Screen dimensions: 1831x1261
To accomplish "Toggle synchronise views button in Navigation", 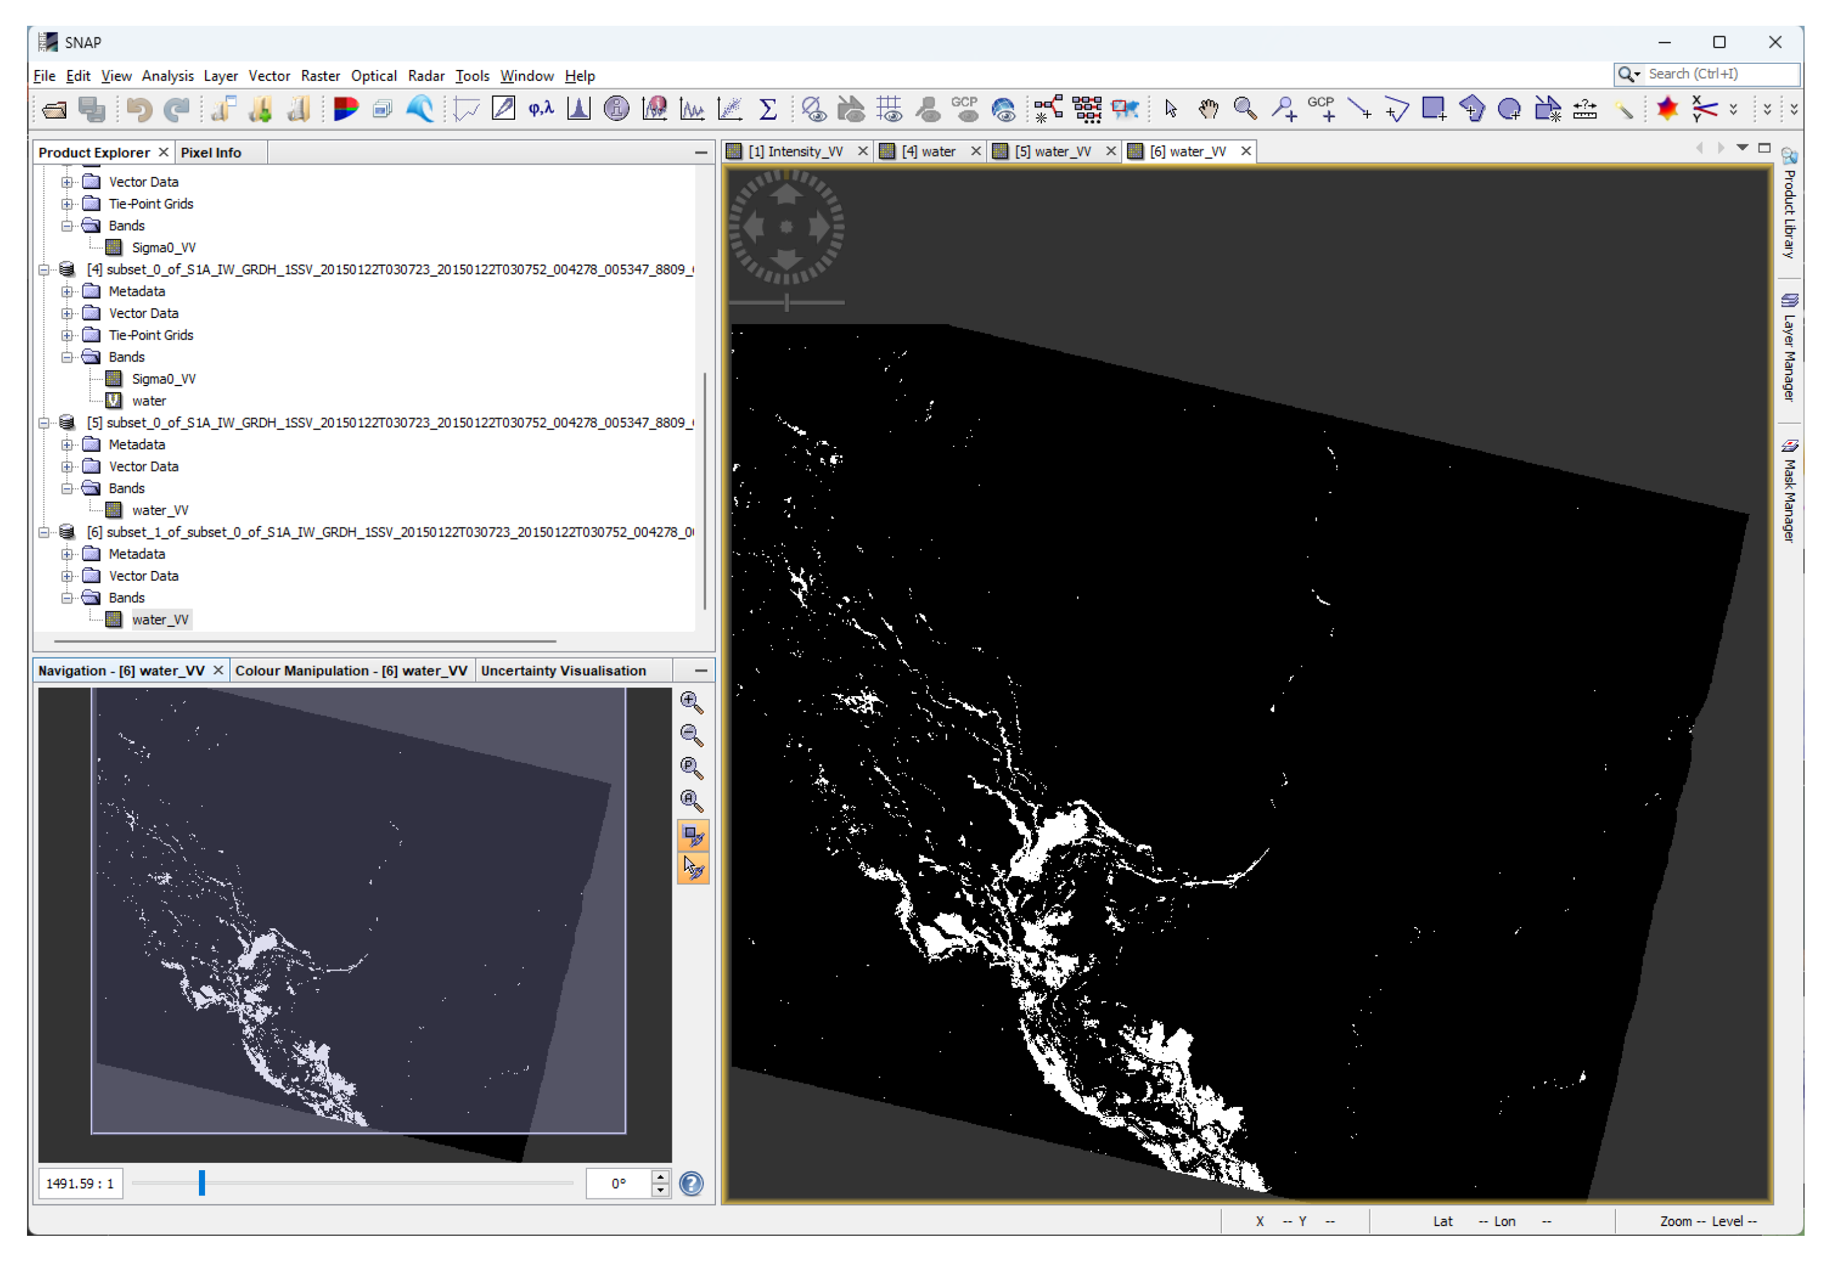I will 693,836.
